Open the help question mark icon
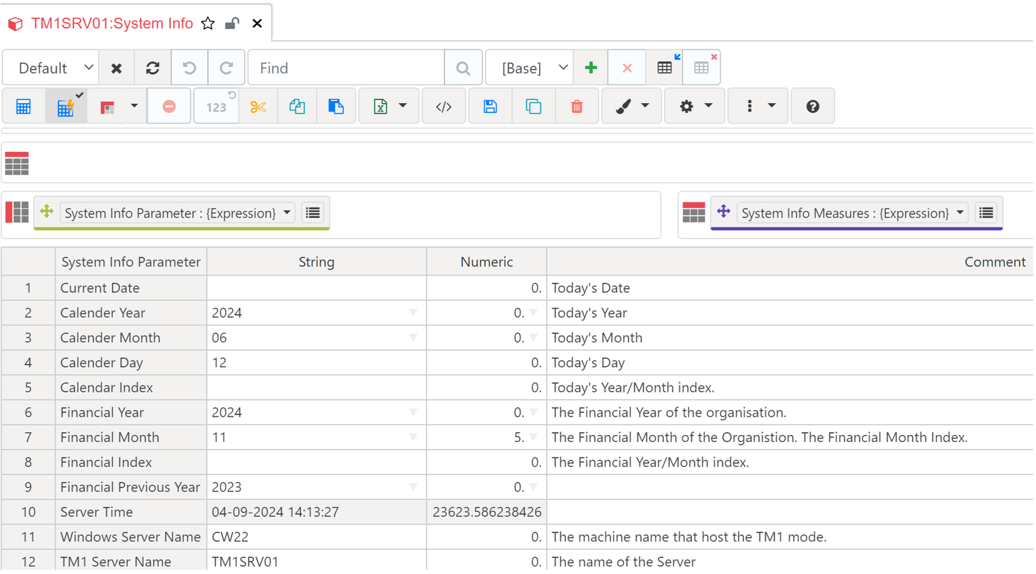 point(812,107)
